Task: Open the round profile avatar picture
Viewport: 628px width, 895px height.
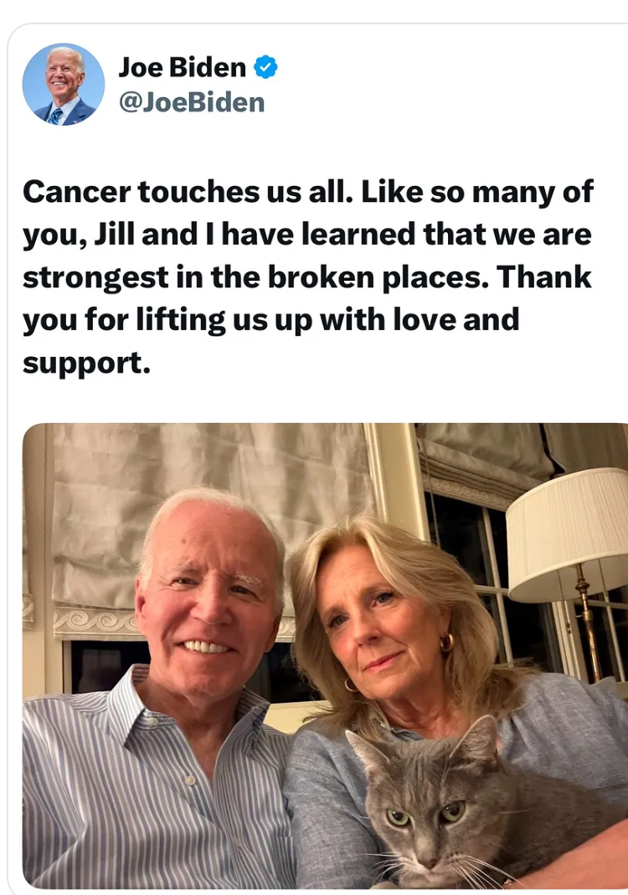Action: coord(64,85)
